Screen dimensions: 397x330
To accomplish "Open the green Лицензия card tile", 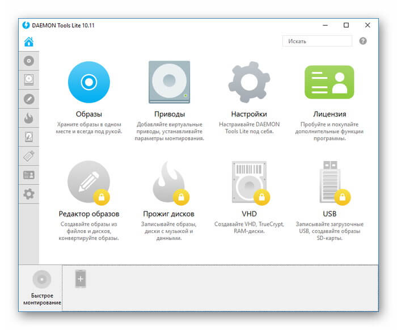I will tap(330, 82).
